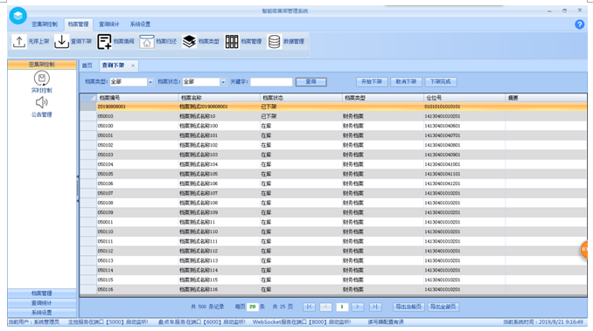Click the page size field showing 20
593x331 pixels.
[x=253, y=307]
